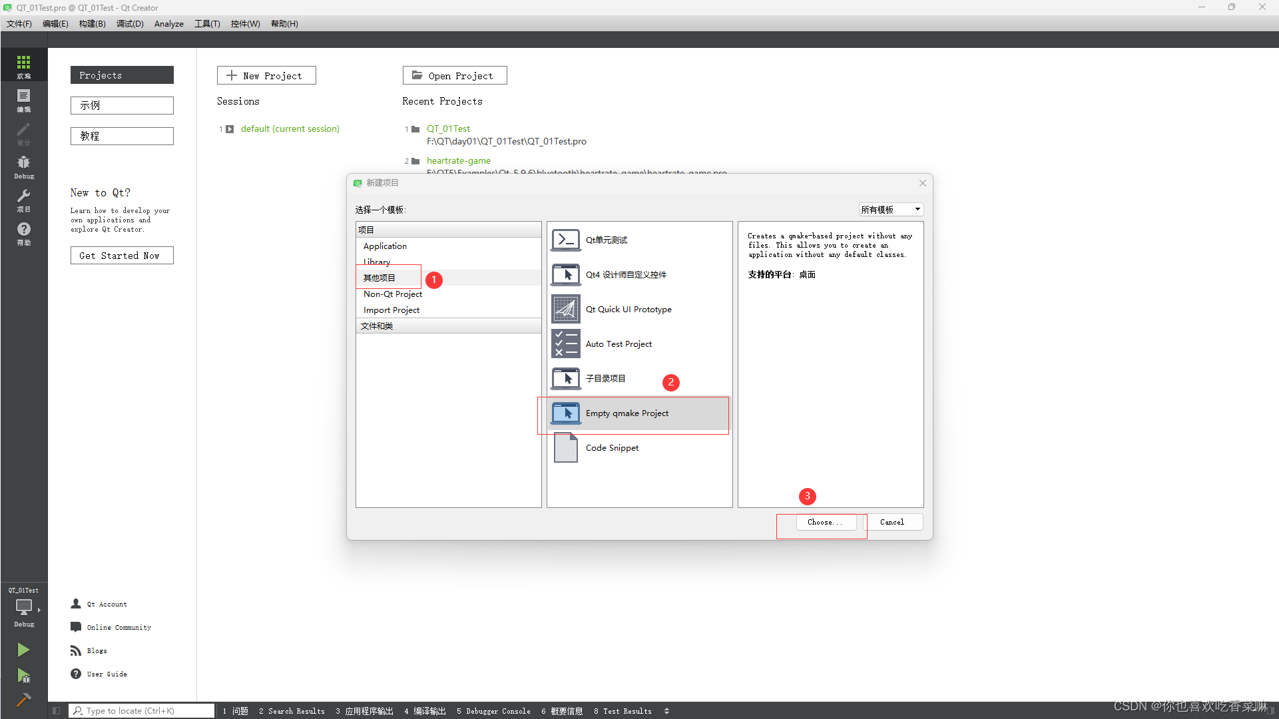Open the Online Community link
Viewport: 1279px width, 719px height.
click(119, 627)
